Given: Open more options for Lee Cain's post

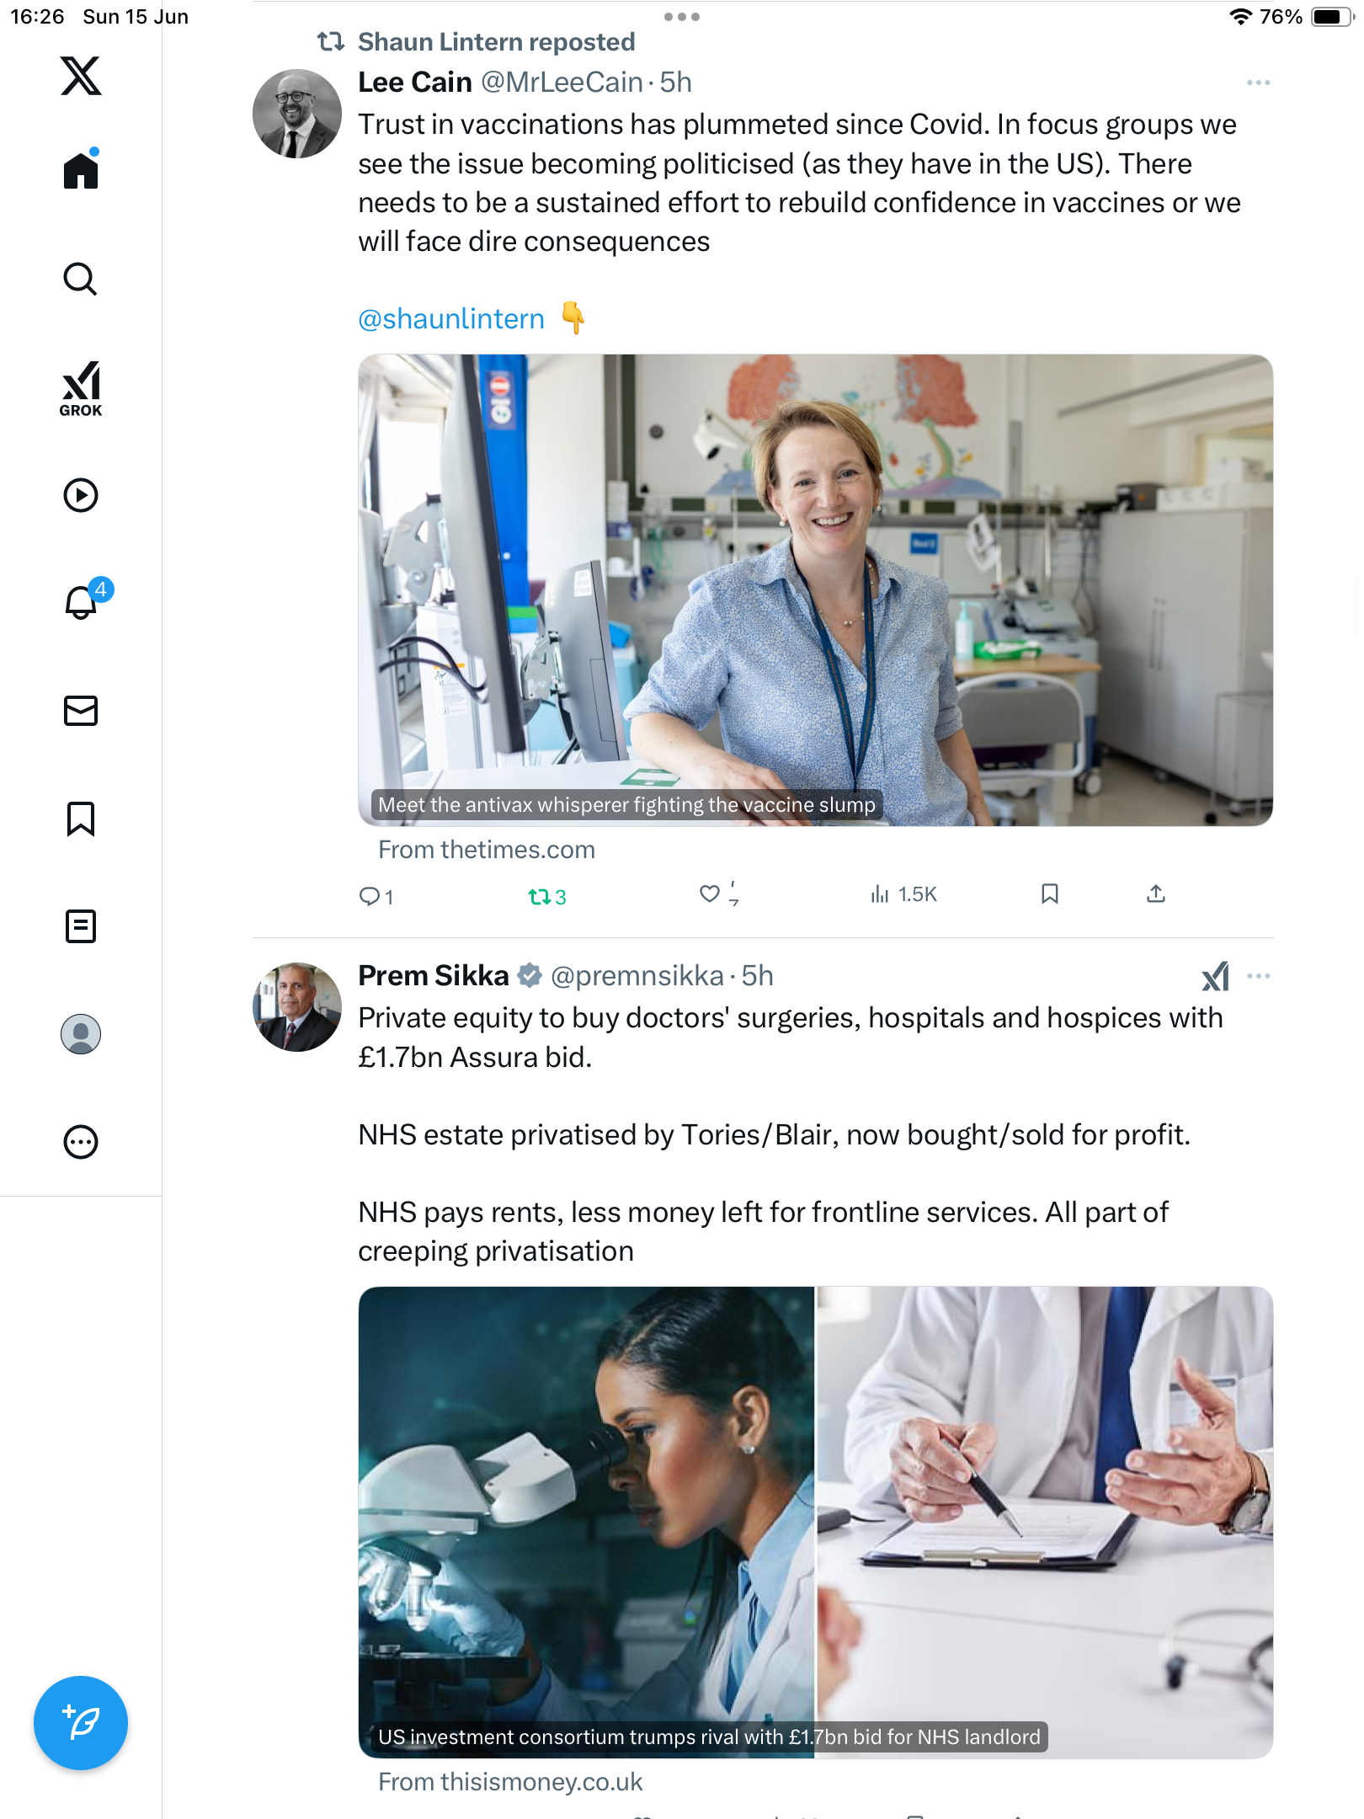Looking at the screenshot, I should pos(1258,83).
